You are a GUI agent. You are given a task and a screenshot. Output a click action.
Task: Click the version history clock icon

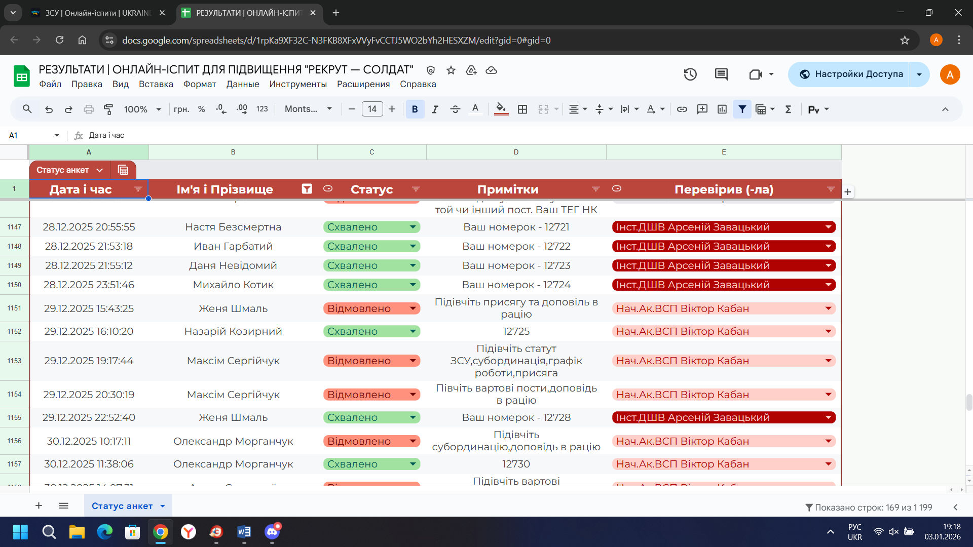[690, 74]
